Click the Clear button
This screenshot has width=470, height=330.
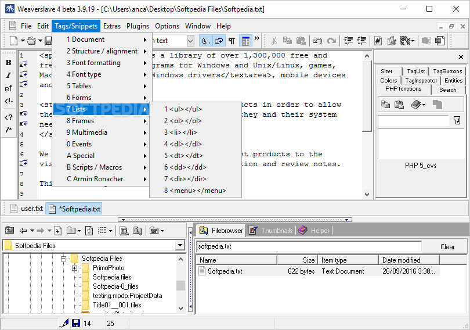point(447,246)
